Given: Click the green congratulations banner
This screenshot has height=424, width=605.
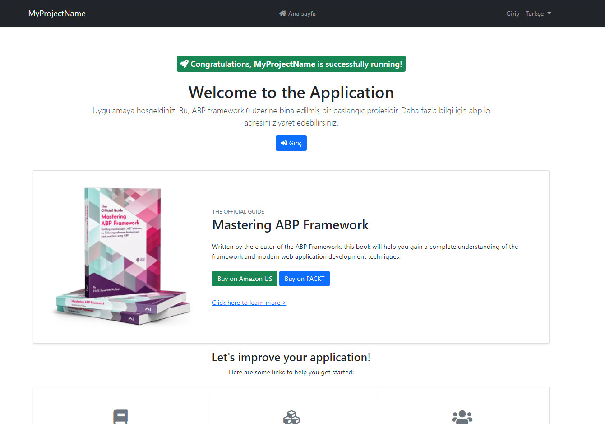Looking at the screenshot, I should click(x=291, y=64).
